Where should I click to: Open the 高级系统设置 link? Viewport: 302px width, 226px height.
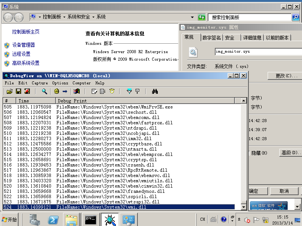26,63
